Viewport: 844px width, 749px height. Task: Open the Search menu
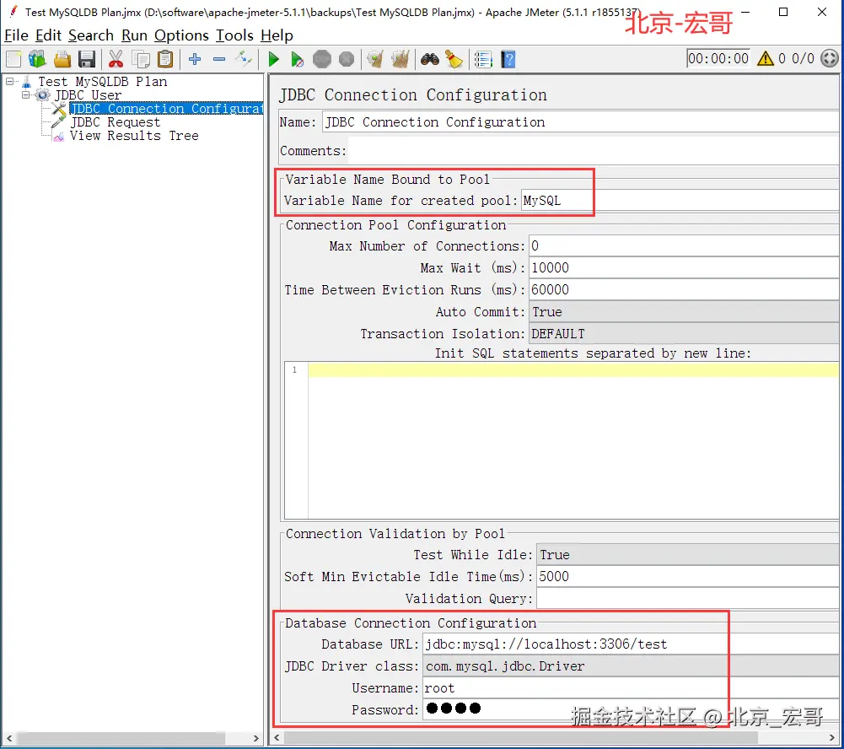tap(91, 35)
